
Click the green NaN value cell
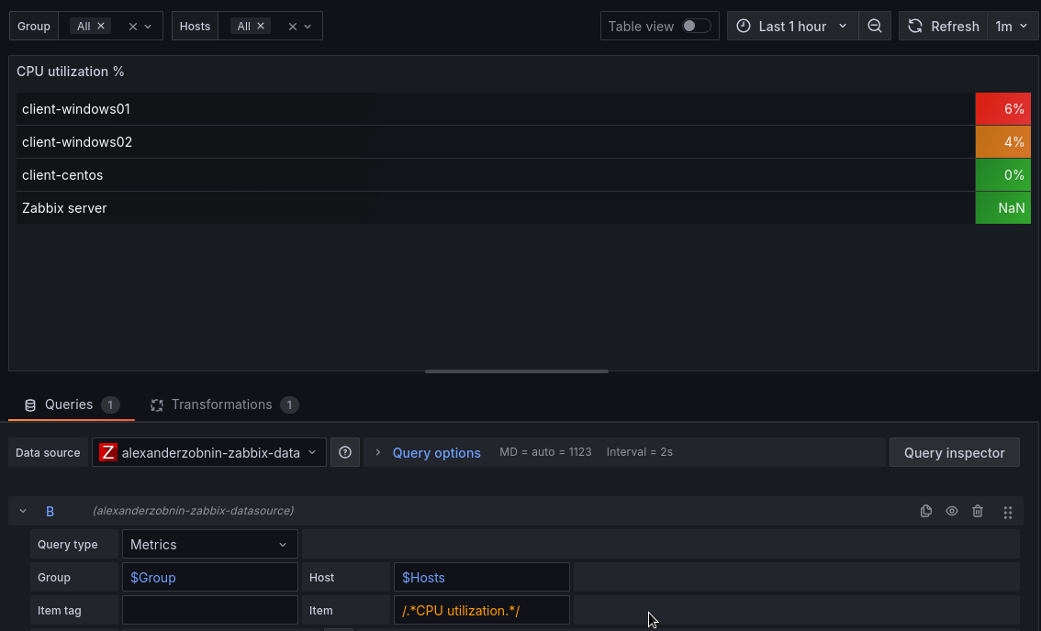[1003, 208]
